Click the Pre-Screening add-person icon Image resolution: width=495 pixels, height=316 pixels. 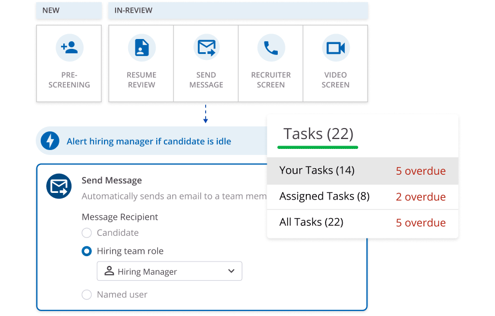click(69, 48)
